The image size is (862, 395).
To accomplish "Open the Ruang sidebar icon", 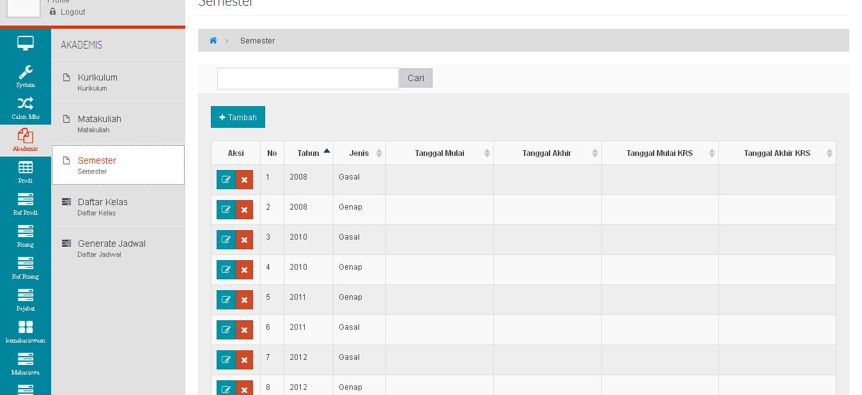I will [x=26, y=232].
